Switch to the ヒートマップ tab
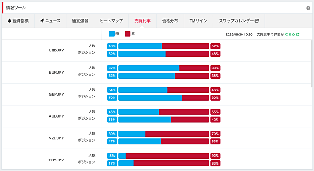Screen dimensions: 314x171 click(111, 21)
